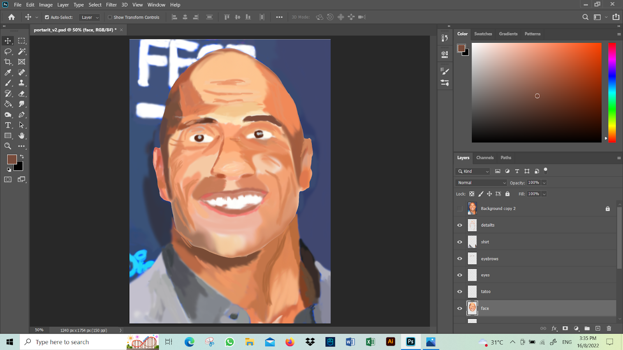Enable Show Transform Controls
Image resolution: width=623 pixels, height=350 pixels.
tap(110, 17)
